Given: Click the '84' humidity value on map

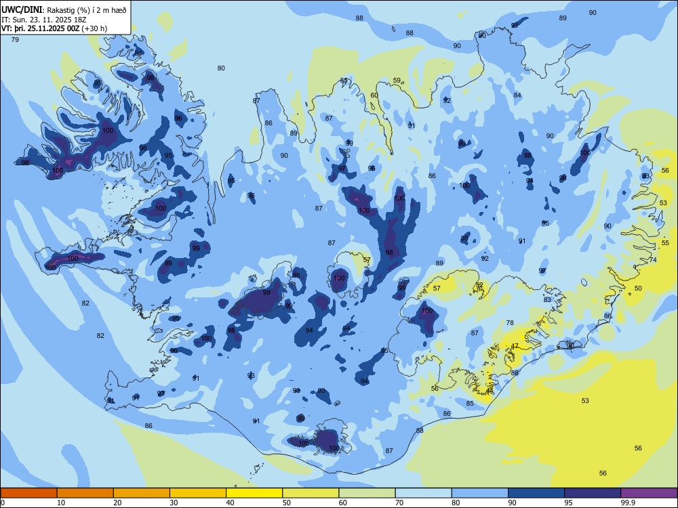Looking at the screenshot, I should tap(517, 96).
